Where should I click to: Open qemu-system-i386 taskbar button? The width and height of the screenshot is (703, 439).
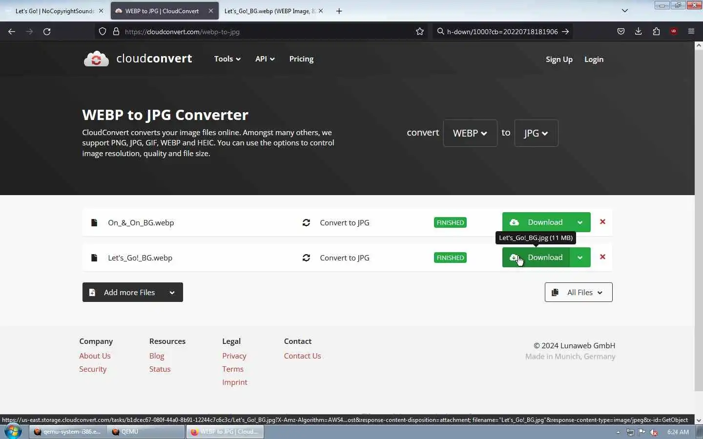67,432
